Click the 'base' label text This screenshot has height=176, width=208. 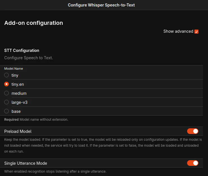[16, 111]
